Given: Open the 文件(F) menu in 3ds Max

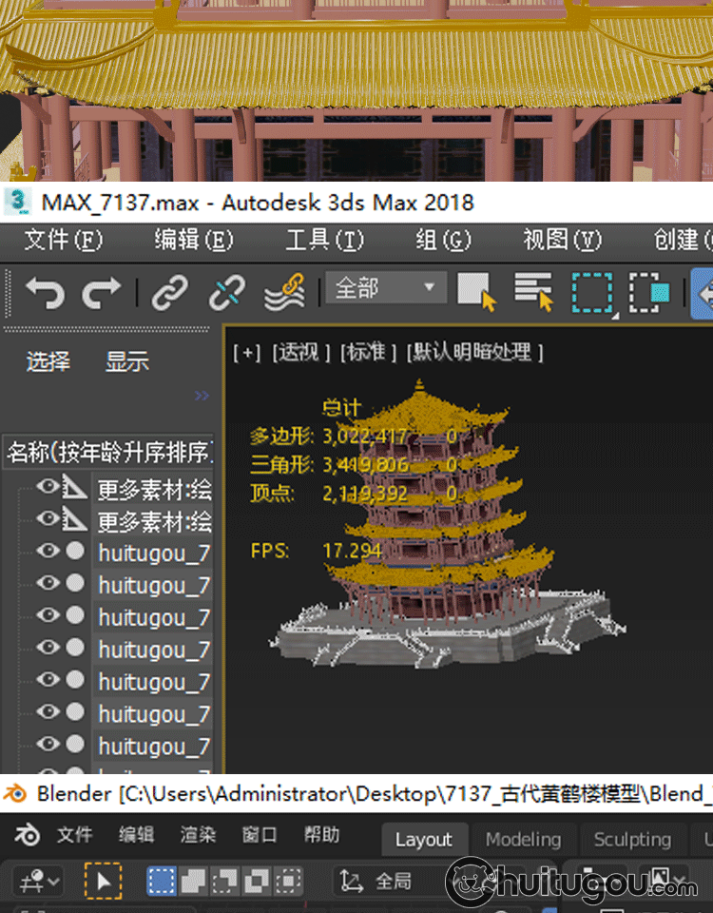Looking at the screenshot, I should 64,240.
